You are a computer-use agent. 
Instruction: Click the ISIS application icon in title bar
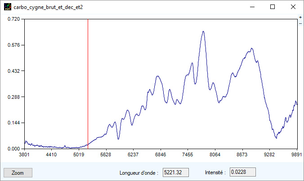click(x=8, y=7)
